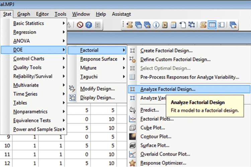Screen dimensions: 251x167
Task: Click the Analyze Variability icon
Action: [133, 98]
